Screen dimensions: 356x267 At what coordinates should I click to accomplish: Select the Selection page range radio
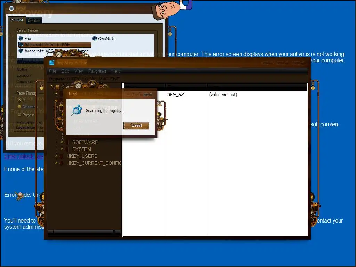coord(19,107)
